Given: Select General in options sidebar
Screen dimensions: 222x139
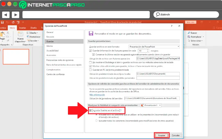Looking at the screenshot, I should point(64,32).
